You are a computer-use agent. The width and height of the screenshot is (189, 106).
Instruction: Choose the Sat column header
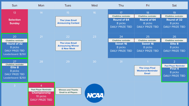[x=174, y=5]
